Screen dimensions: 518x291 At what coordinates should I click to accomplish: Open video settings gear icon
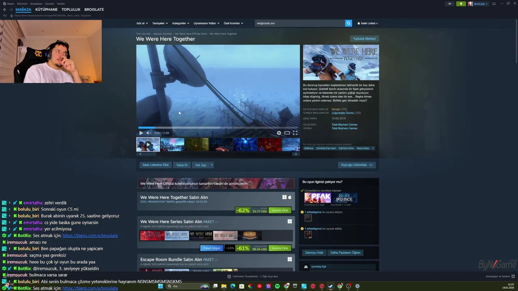coord(279,133)
